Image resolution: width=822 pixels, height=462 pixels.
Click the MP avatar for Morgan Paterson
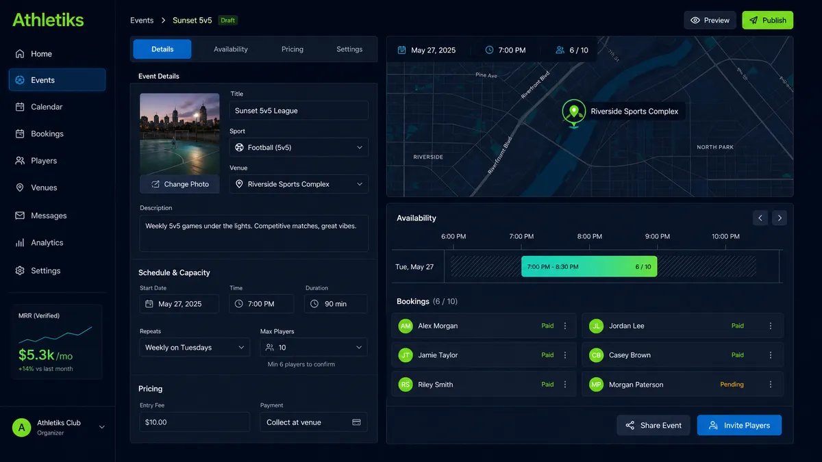click(x=596, y=385)
